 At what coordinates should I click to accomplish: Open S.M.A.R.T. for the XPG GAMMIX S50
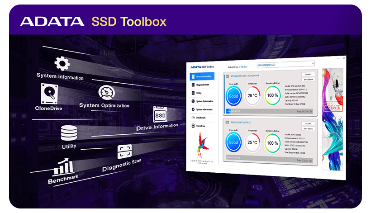[x=308, y=74]
